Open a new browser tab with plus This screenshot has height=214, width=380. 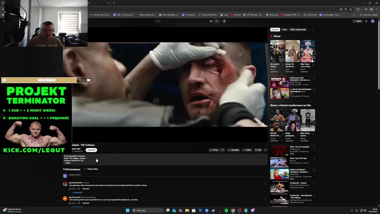(114, 3)
